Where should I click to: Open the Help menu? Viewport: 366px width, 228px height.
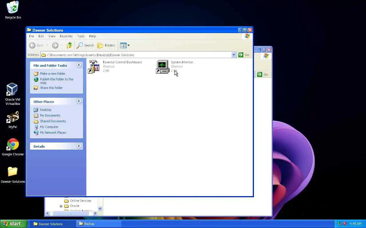[92, 36]
